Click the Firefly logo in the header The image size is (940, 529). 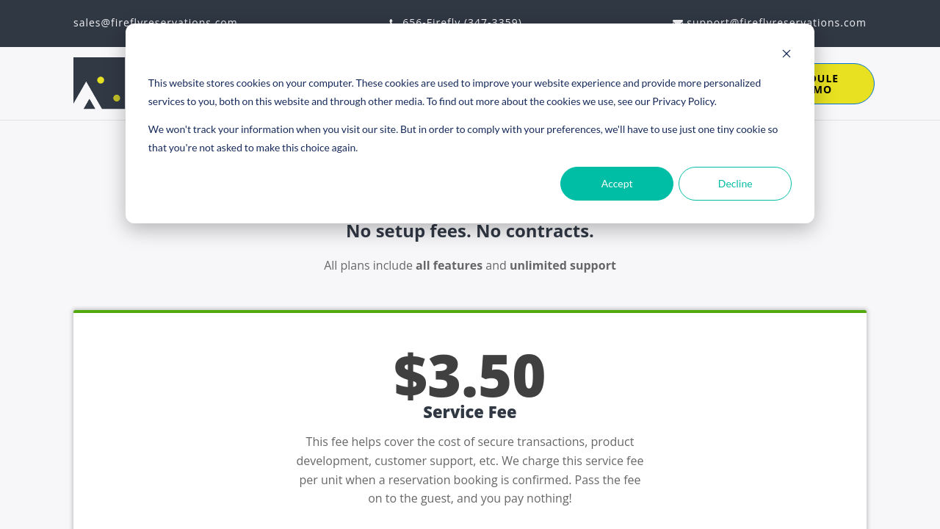98,83
